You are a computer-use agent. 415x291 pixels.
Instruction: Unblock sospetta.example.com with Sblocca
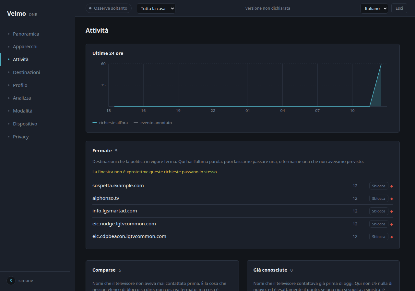coord(379,186)
